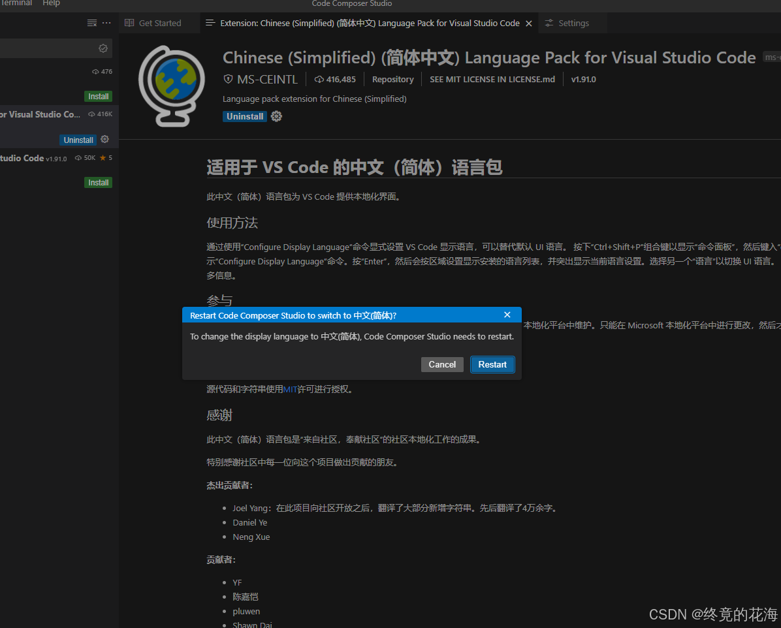Click the verified publisher shield icon
The width and height of the screenshot is (781, 628).
pos(228,79)
